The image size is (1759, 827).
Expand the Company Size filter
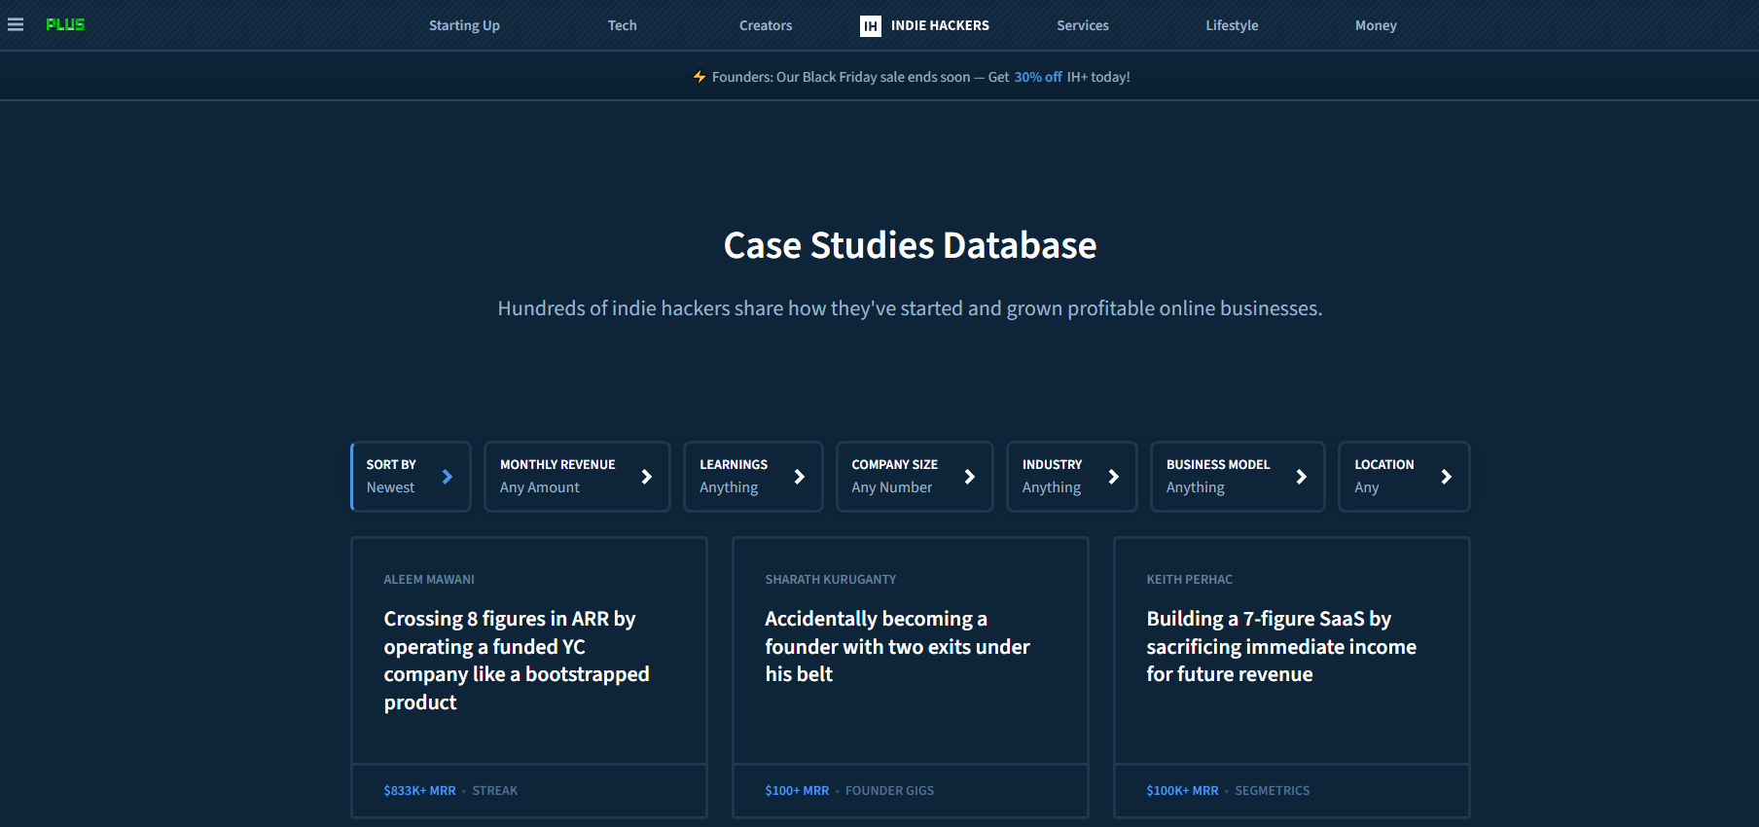coord(915,477)
